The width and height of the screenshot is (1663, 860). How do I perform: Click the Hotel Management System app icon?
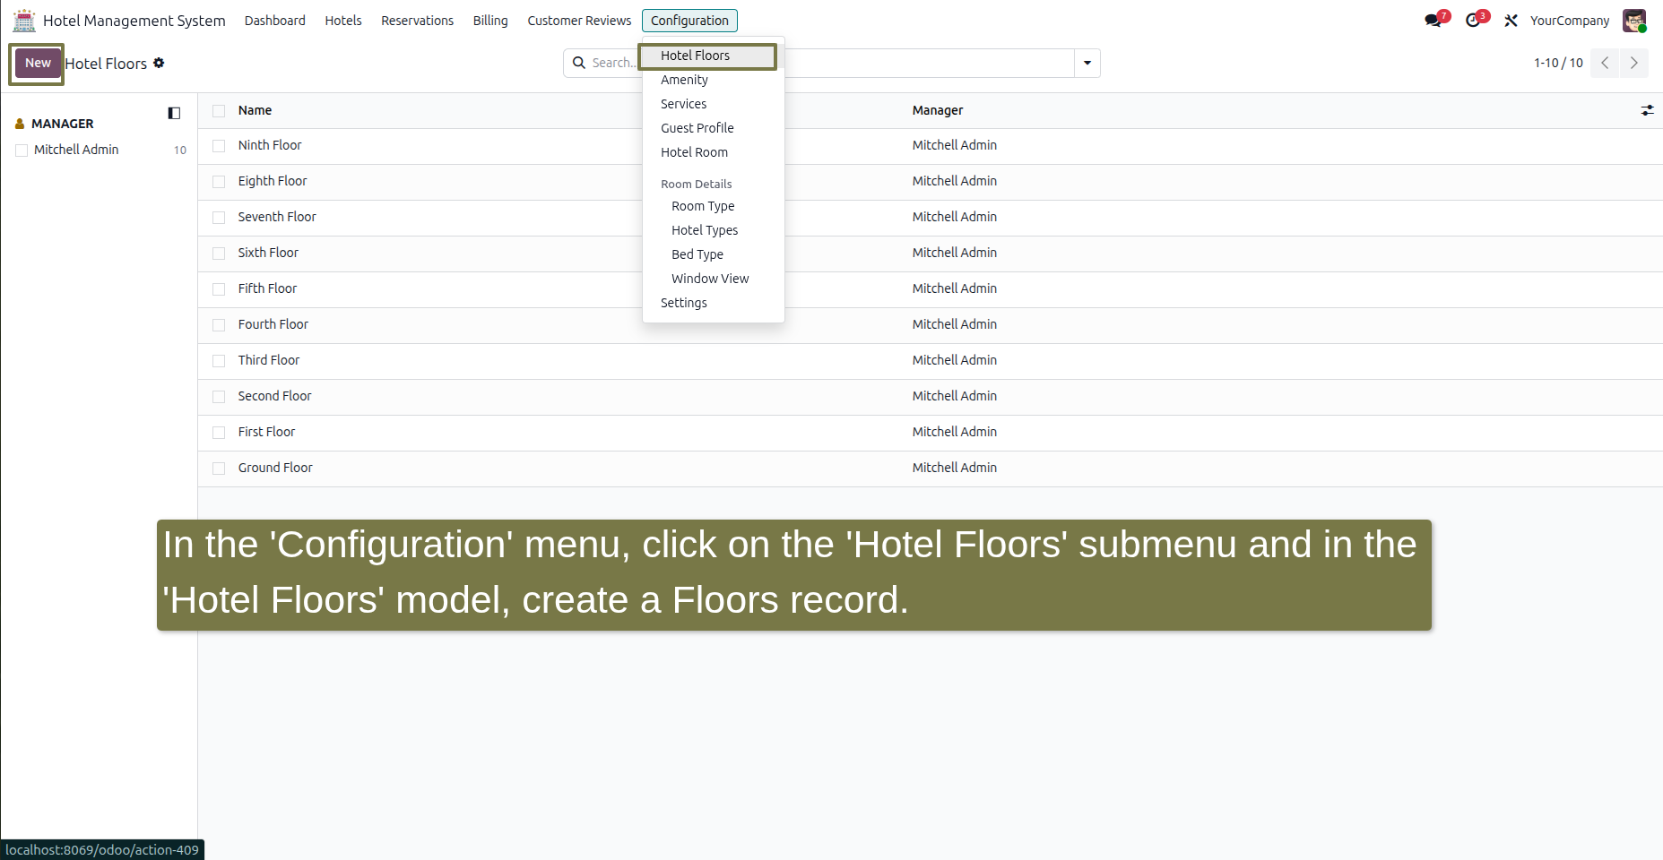(x=24, y=20)
